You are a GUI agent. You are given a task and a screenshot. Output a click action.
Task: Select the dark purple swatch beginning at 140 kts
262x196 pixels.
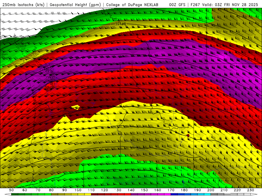134,194
